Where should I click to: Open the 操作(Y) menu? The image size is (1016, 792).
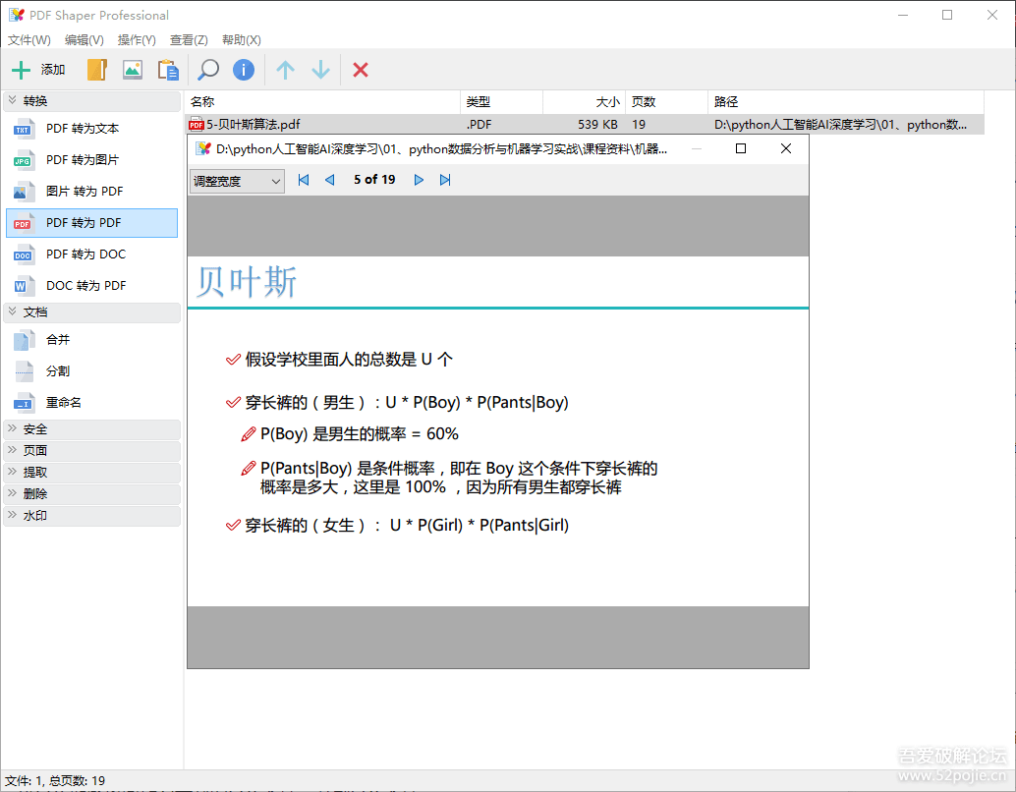137,40
